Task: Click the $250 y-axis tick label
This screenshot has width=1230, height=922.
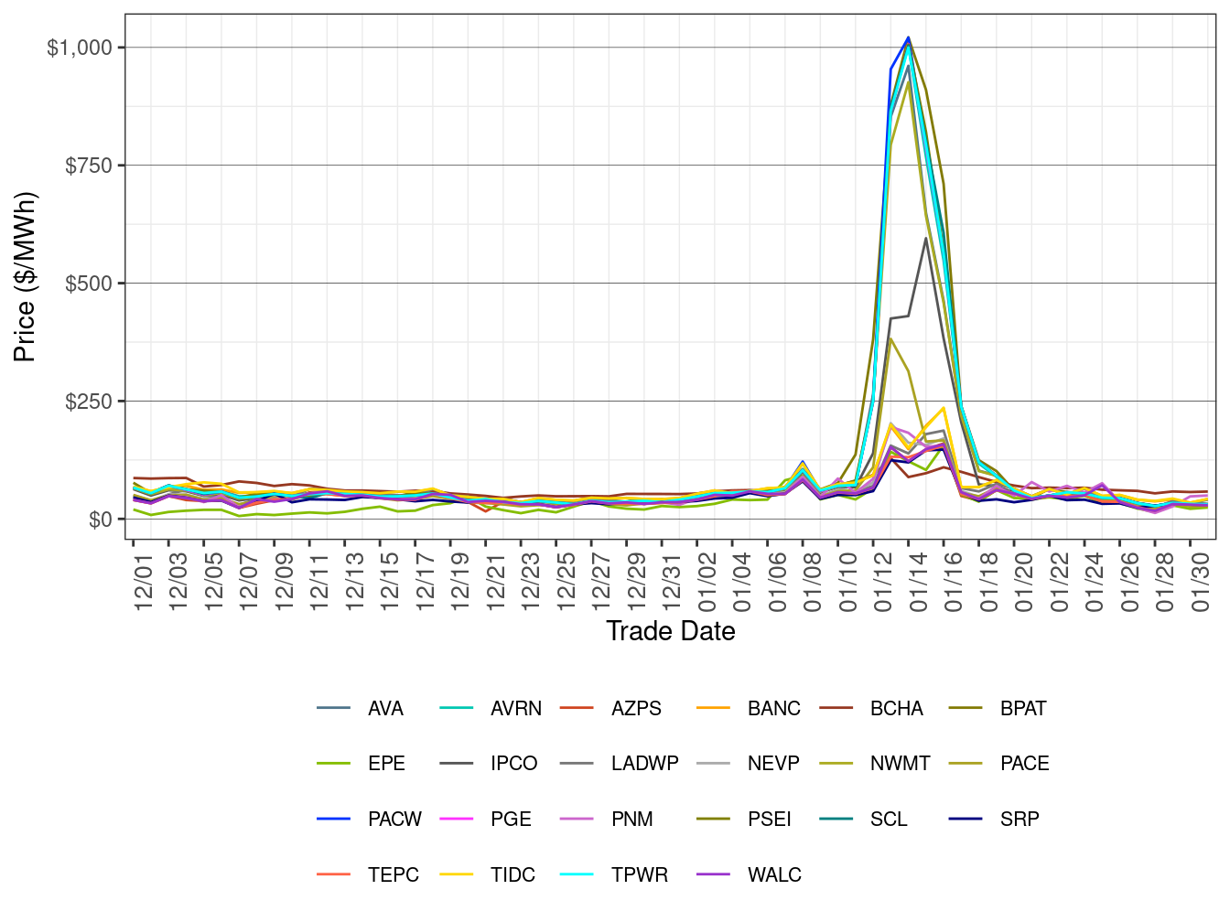Action: pyautogui.click(x=89, y=402)
